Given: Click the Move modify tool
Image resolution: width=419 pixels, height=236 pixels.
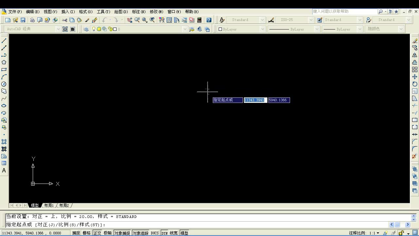Looking at the screenshot, I should pos(415,77).
